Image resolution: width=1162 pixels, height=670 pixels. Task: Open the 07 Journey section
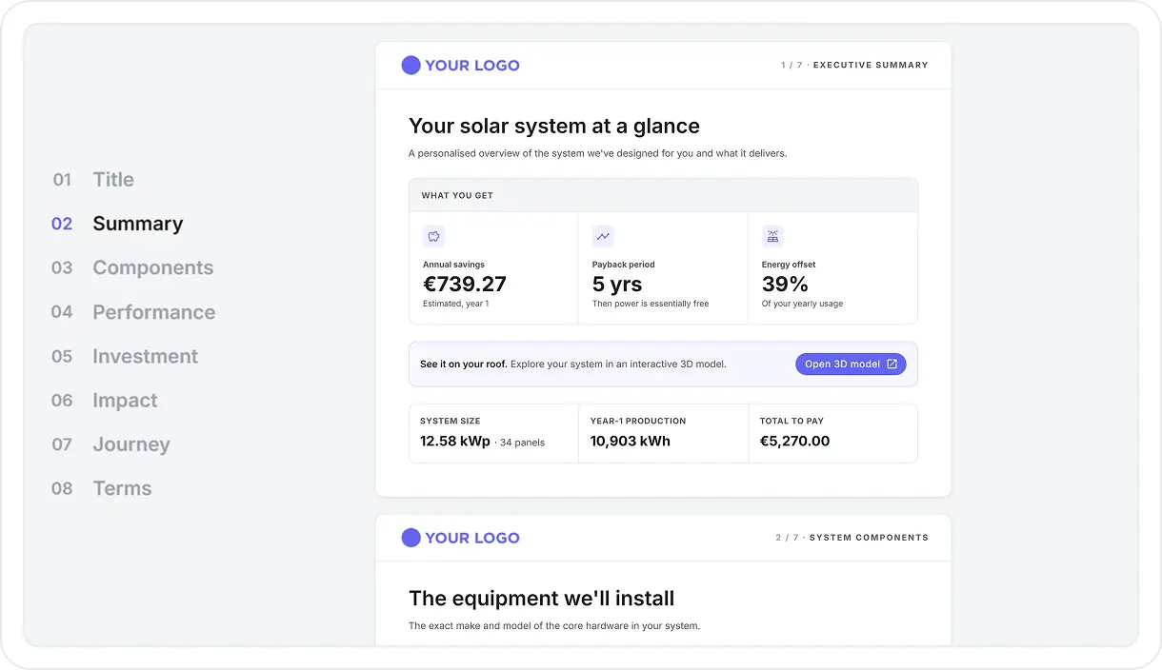[110, 444]
